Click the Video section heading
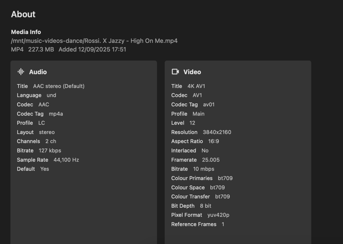Image resolution: width=343 pixels, height=244 pixels. coord(192,72)
